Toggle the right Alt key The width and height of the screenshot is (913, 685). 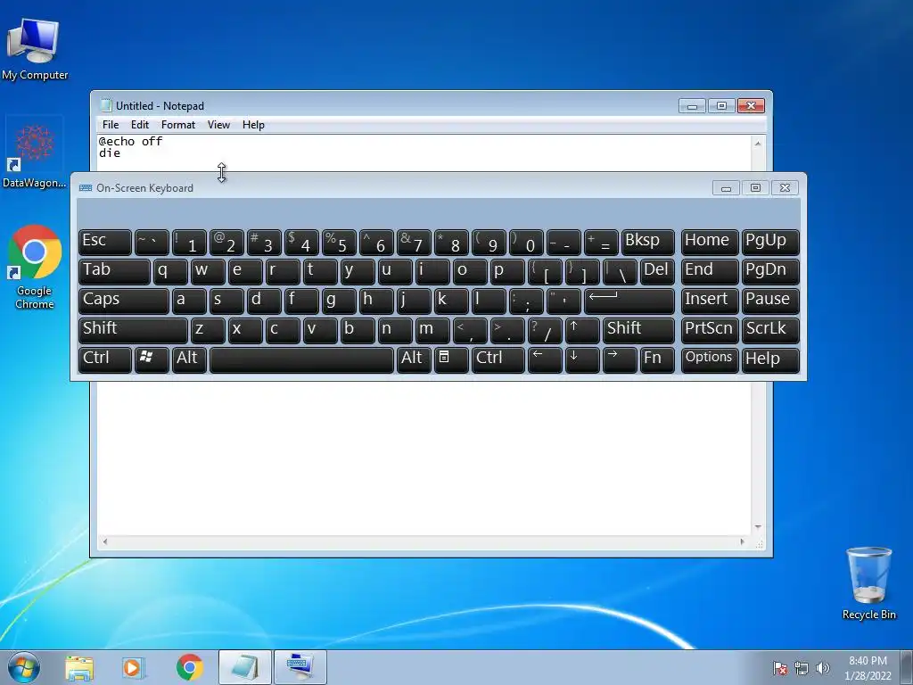point(414,359)
